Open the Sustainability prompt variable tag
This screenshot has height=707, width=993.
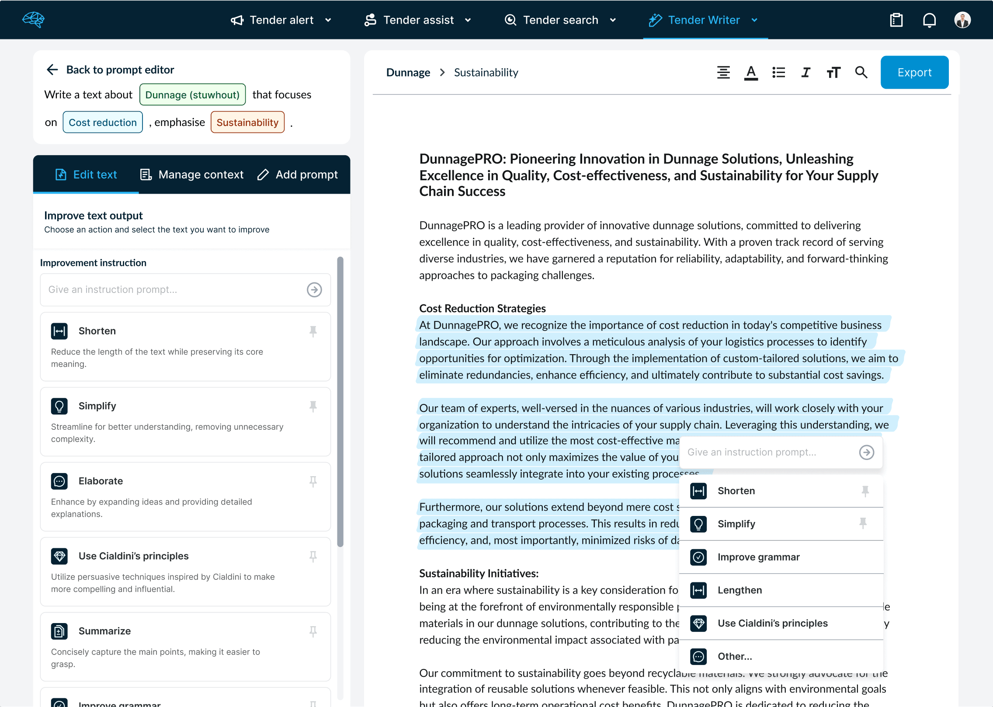[247, 122]
